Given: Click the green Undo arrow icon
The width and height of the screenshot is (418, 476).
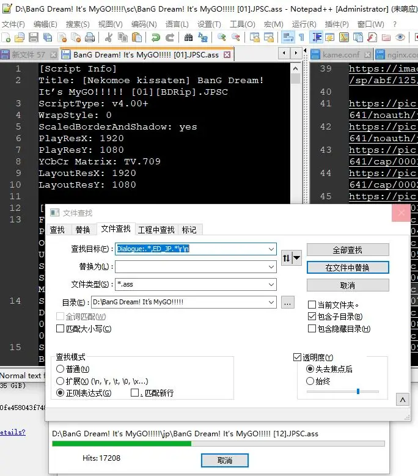Looking at the screenshot, I should (x=156, y=38).
